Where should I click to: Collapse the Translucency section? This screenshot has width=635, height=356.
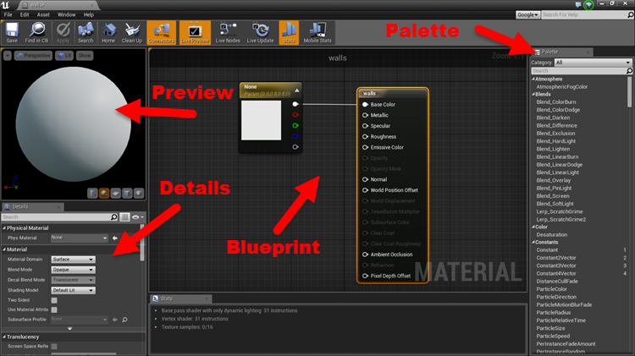tap(4, 337)
